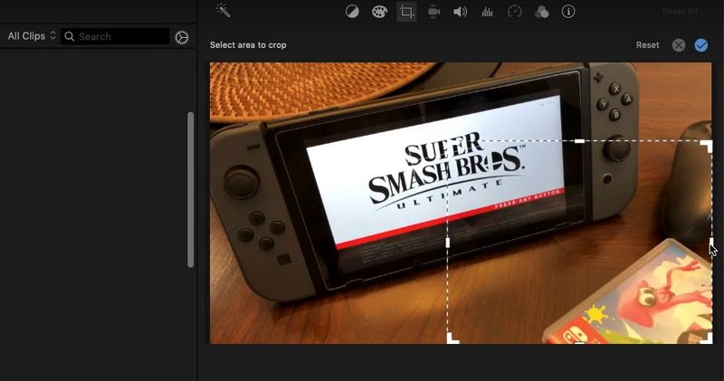The height and width of the screenshot is (381, 724).
Task: Click the Reset crop button
Action: [x=647, y=44]
